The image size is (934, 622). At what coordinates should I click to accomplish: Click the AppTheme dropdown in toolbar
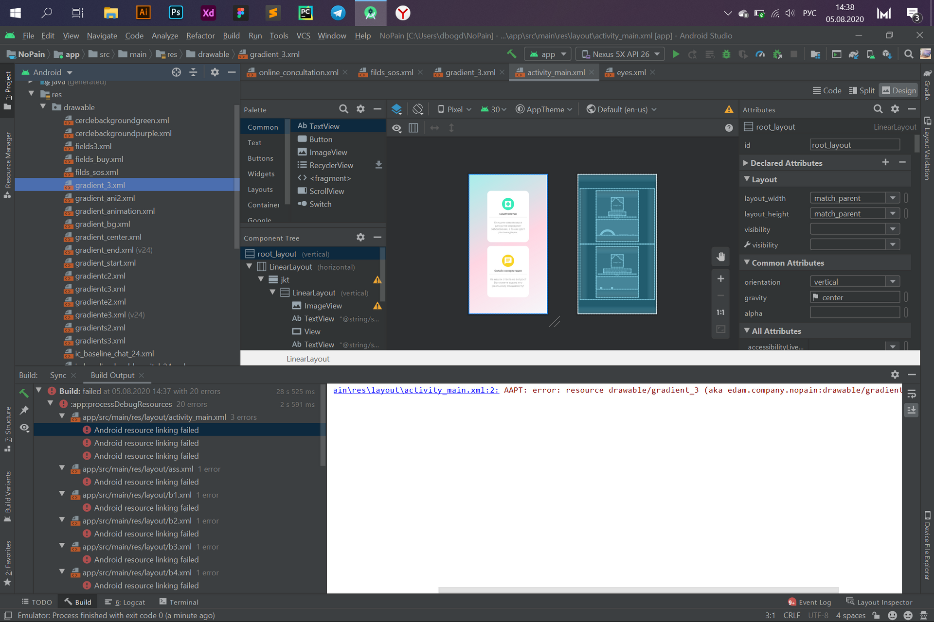coord(544,109)
